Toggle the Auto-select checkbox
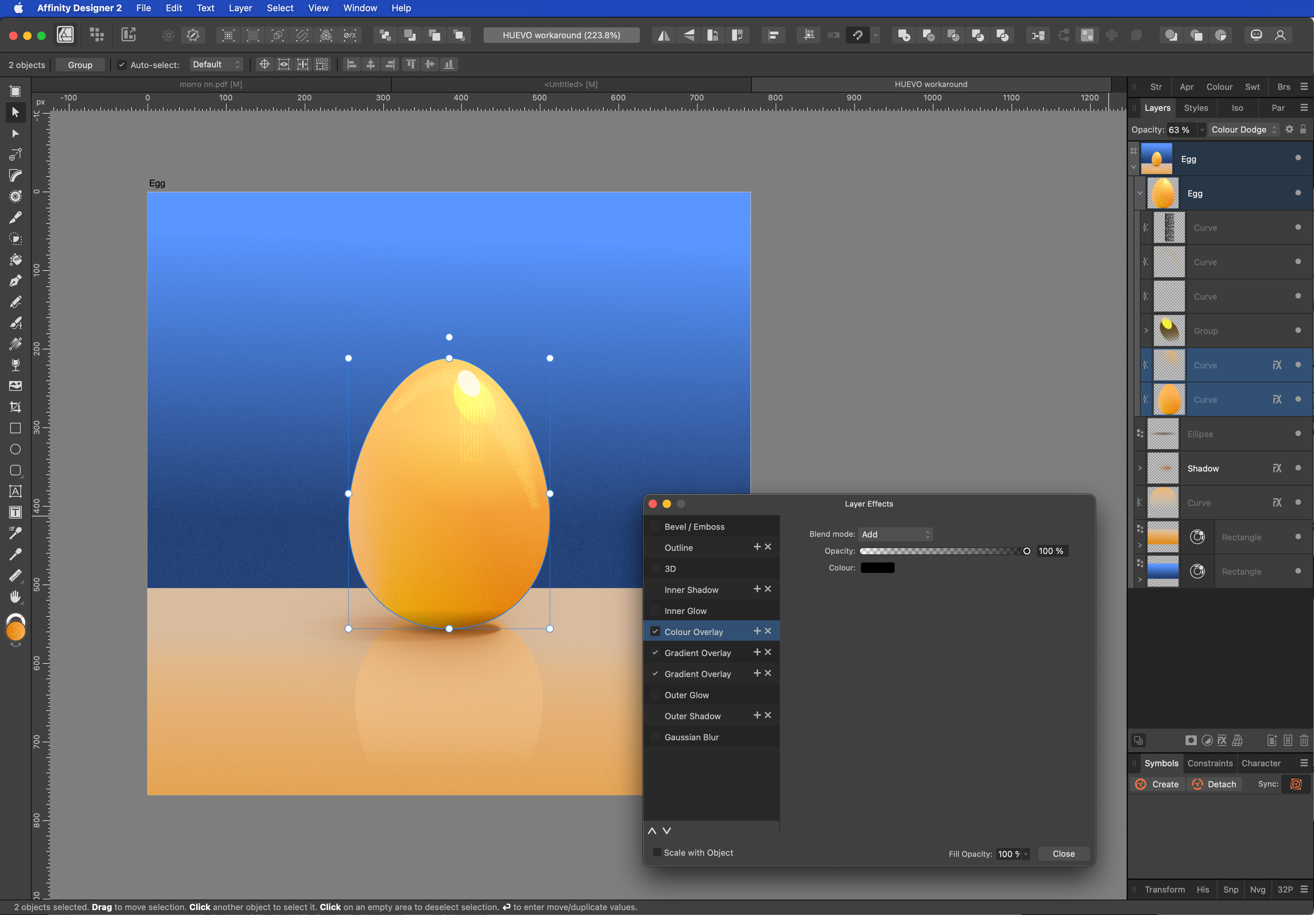 point(121,65)
